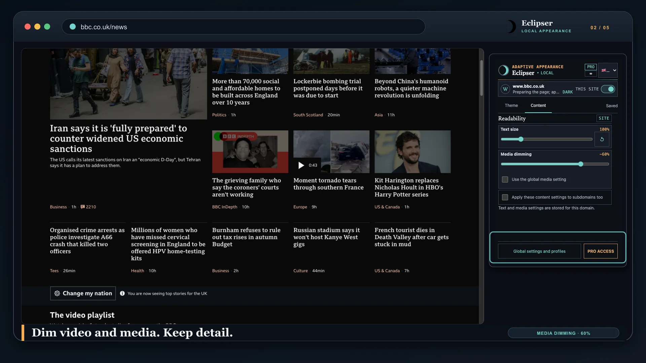646x363 pixels.
Task: Play the tornado video with the play icon
Action: (x=301, y=165)
